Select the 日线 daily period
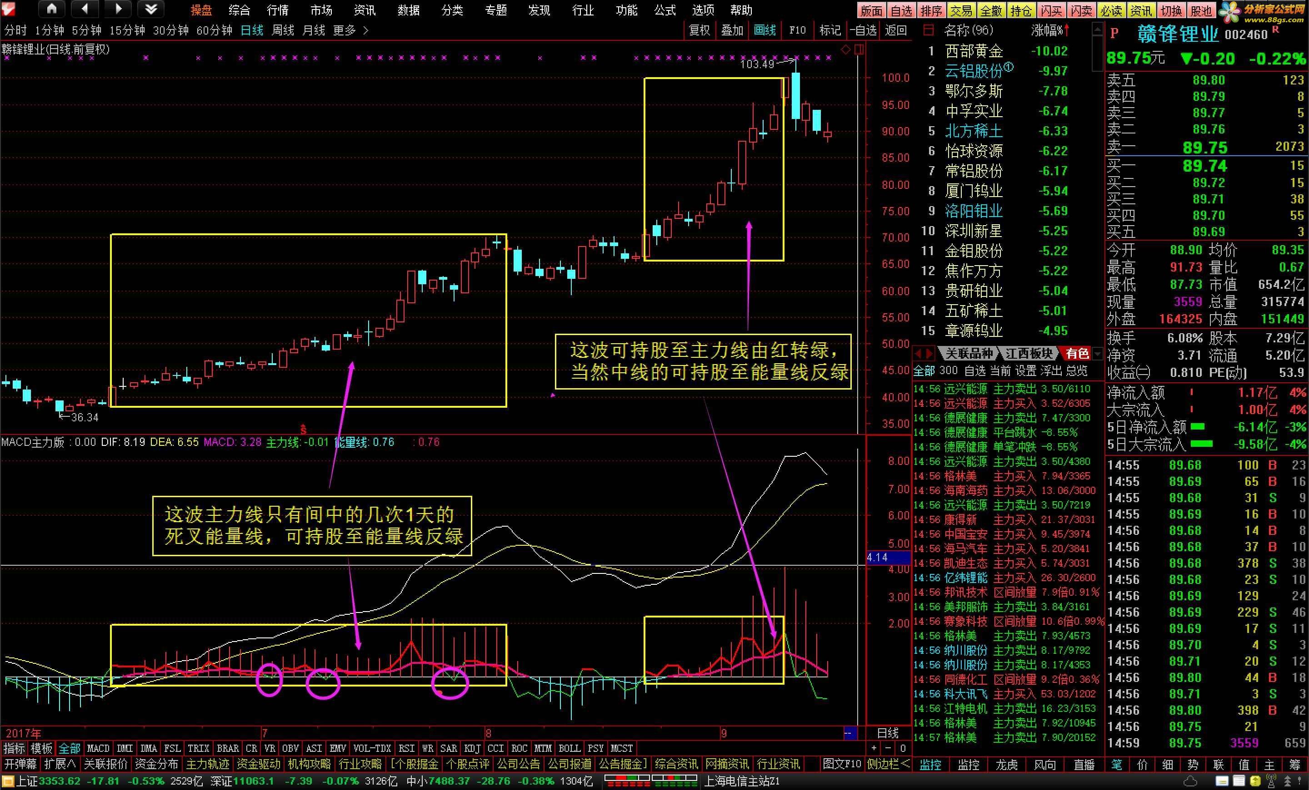 [252, 30]
